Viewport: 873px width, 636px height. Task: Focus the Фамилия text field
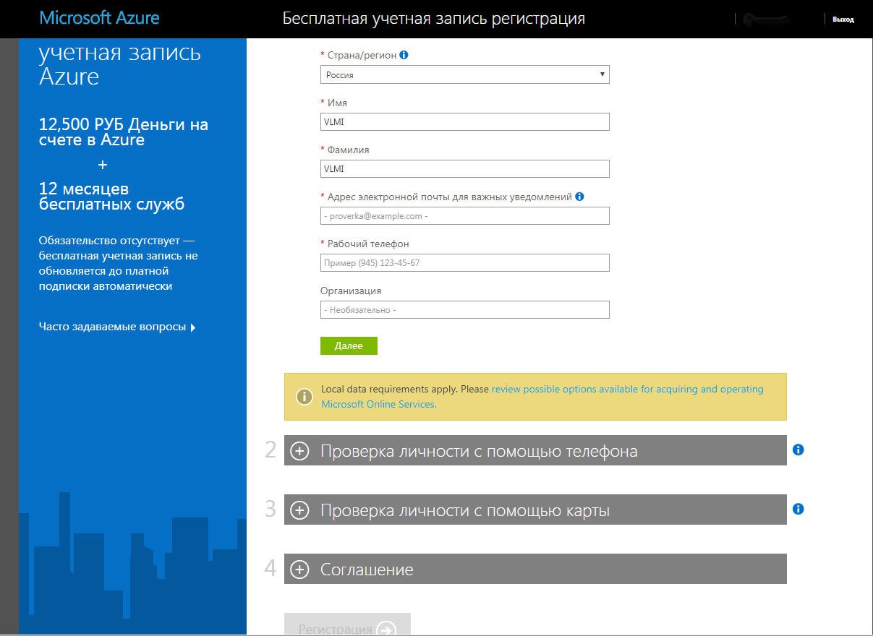(x=464, y=168)
